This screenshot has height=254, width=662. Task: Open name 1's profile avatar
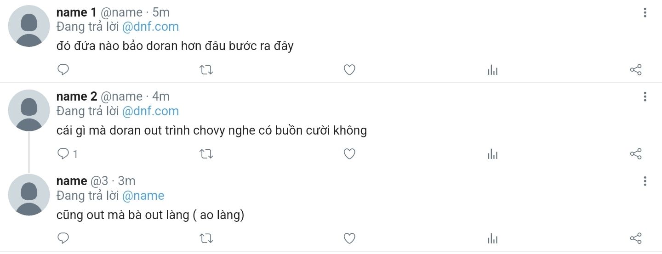tap(29, 26)
